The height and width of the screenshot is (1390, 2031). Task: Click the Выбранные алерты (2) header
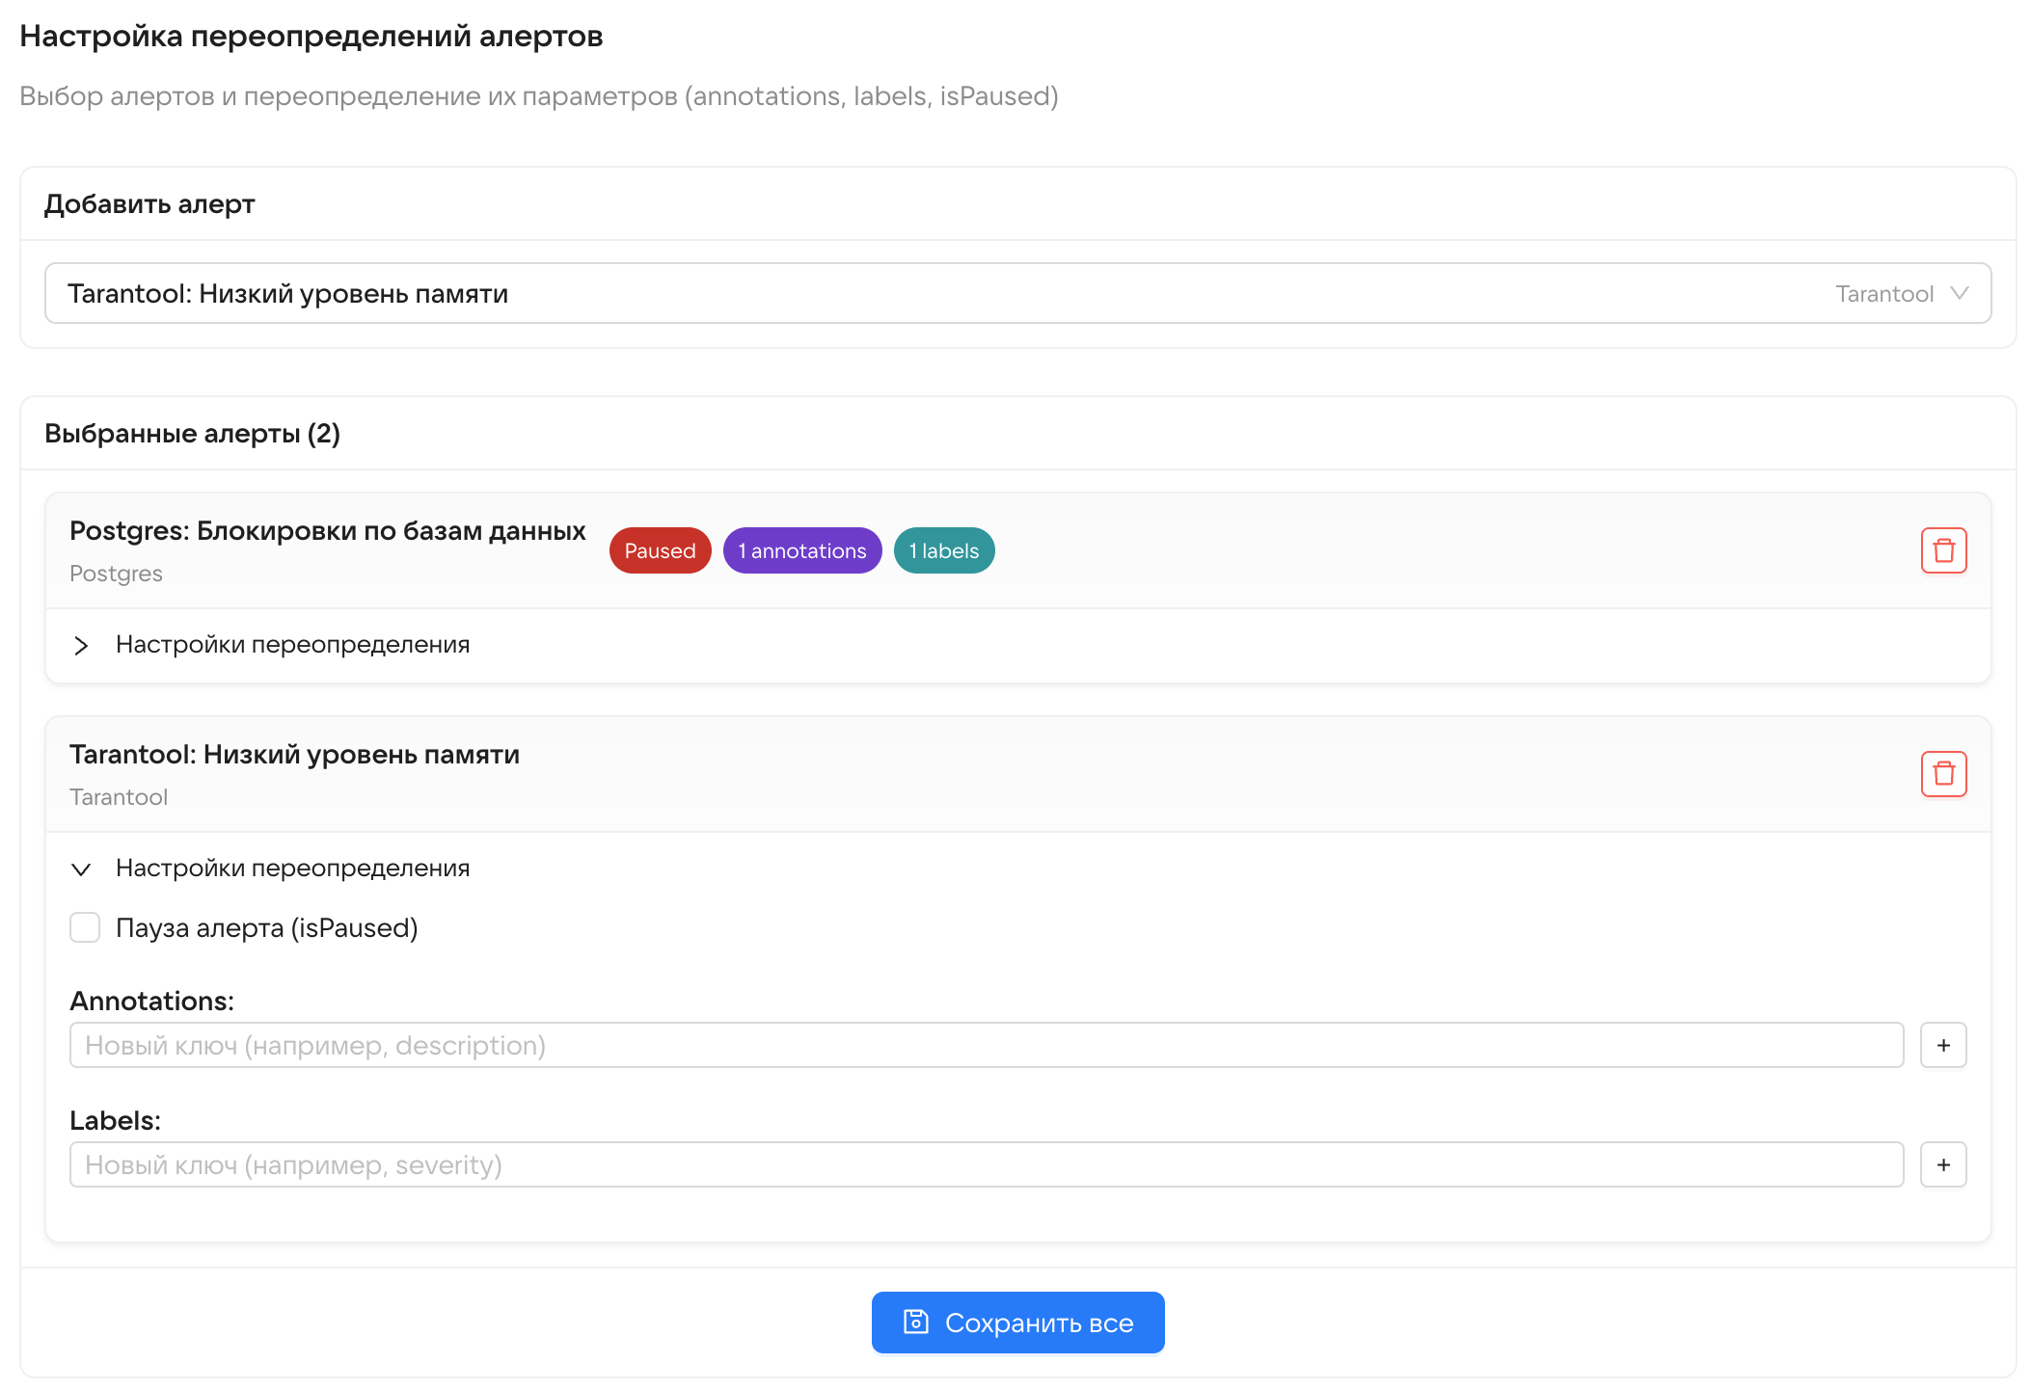click(192, 434)
